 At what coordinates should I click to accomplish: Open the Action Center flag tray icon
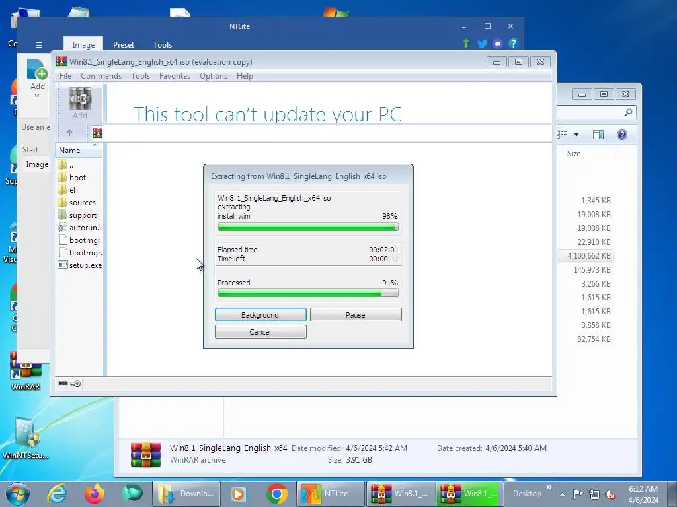point(578,494)
